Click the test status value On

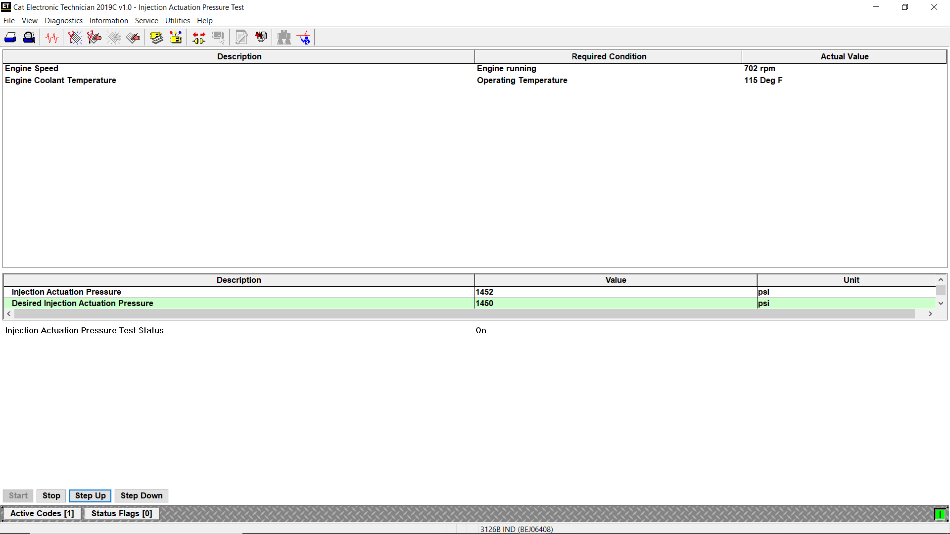(481, 331)
